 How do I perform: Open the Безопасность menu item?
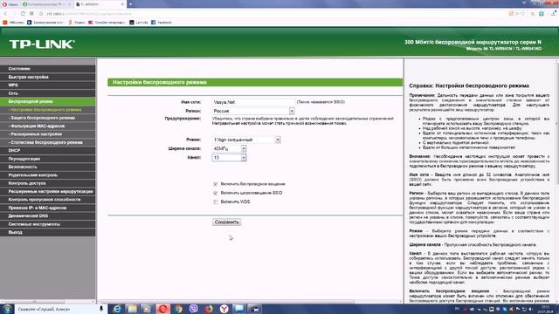click(x=48, y=167)
